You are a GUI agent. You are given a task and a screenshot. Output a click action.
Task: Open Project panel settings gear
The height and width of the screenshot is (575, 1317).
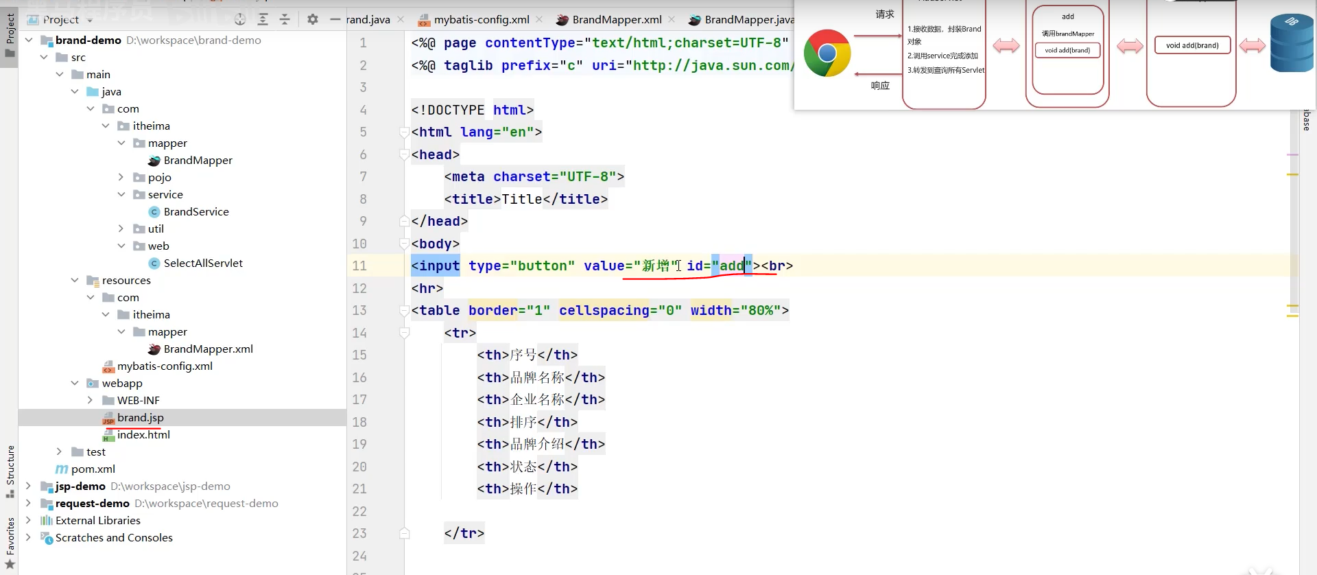click(313, 19)
